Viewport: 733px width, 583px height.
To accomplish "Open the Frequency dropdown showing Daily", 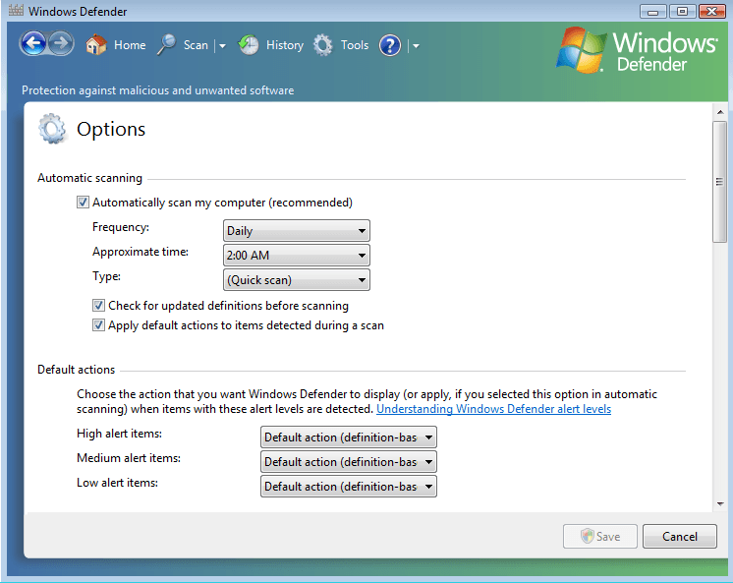I will coord(296,231).
